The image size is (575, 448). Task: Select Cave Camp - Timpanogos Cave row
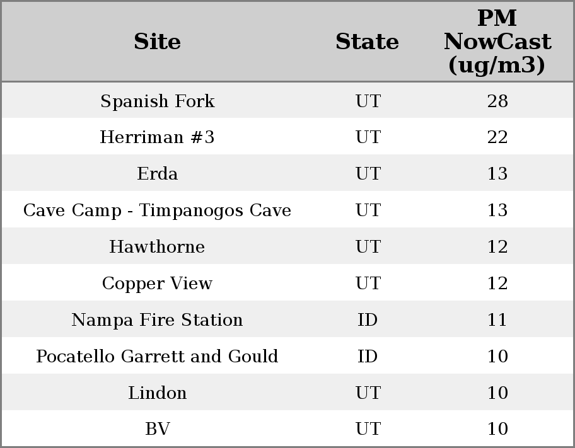click(x=157, y=210)
